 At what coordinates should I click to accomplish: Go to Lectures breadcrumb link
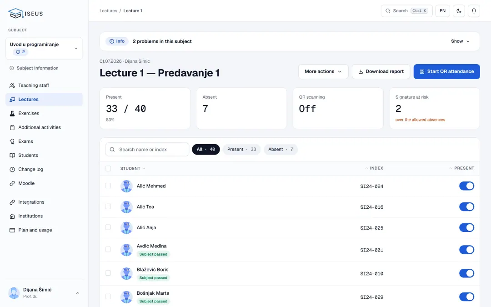point(108,11)
